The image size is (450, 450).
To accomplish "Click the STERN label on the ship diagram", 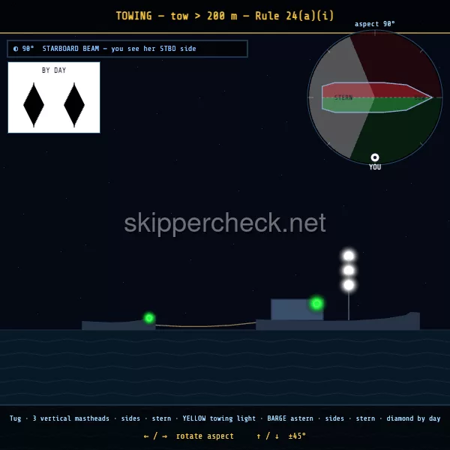I will pyautogui.click(x=343, y=97).
